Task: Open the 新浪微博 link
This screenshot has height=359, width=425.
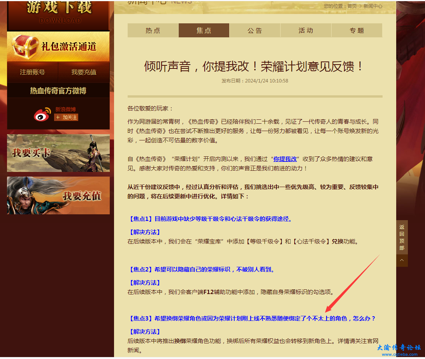Action: coord(66,109)
